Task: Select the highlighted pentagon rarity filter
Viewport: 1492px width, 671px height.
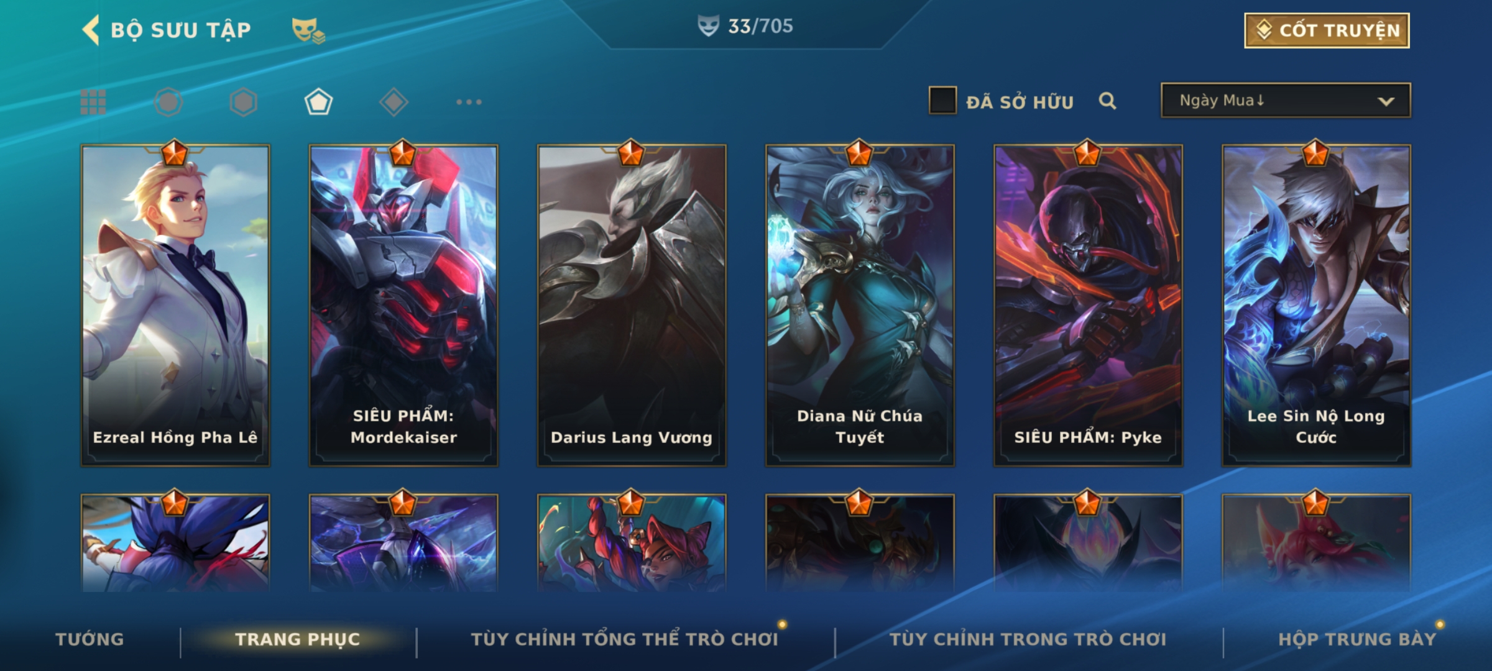Action: 318,102
